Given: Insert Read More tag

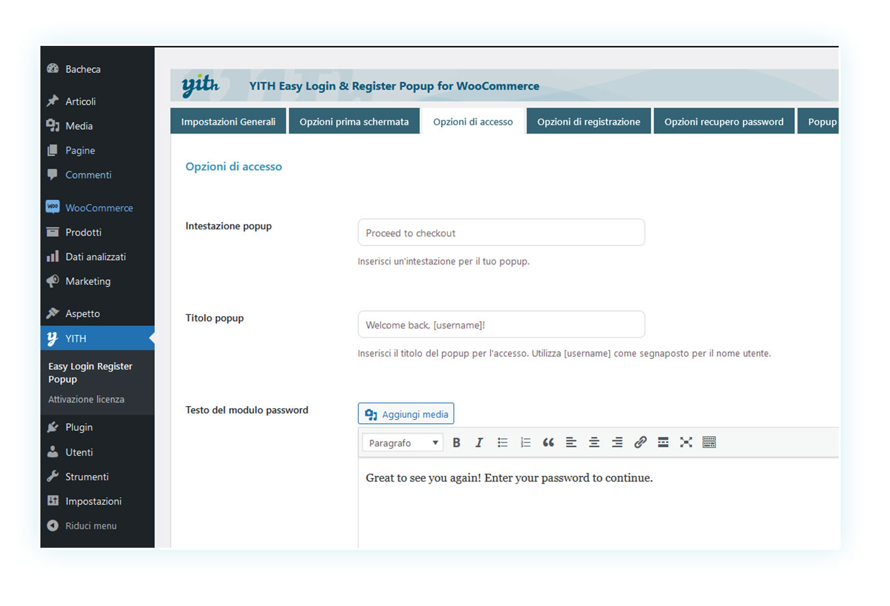Looking at the screenshot, I should [663, 443].
